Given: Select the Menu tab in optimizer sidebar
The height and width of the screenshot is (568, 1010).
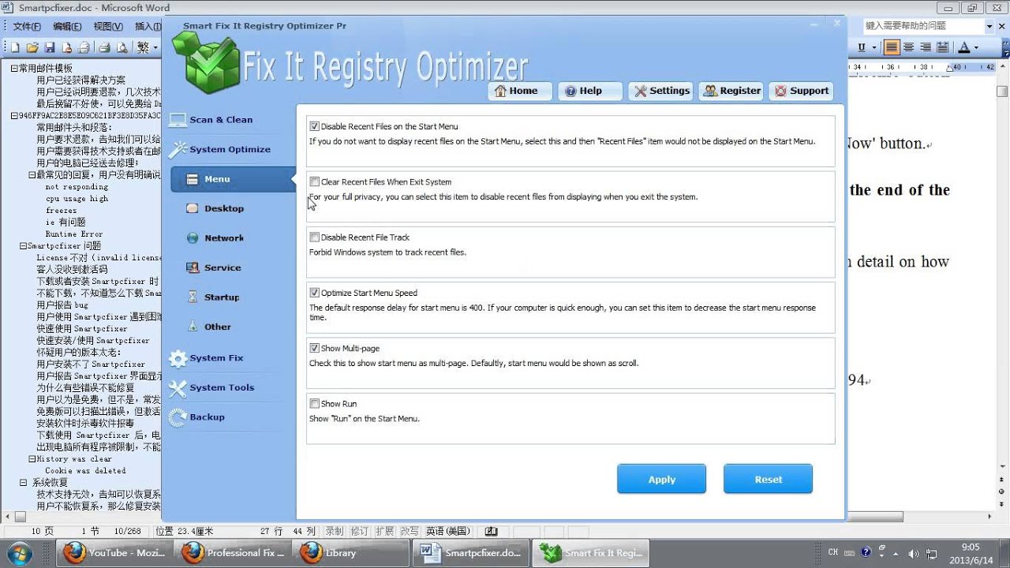Looking at the screenshot, I should click(233, 179).
